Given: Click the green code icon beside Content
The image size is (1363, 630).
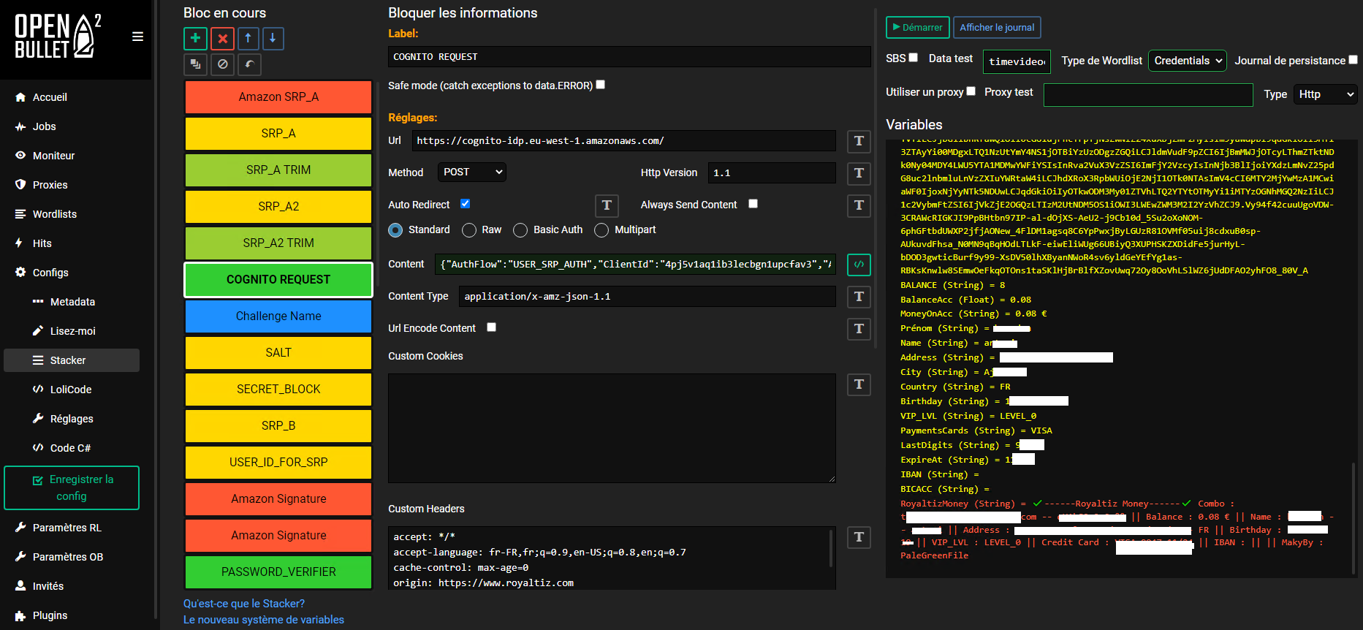Looking at the screenshot, I should click(859, 264).
